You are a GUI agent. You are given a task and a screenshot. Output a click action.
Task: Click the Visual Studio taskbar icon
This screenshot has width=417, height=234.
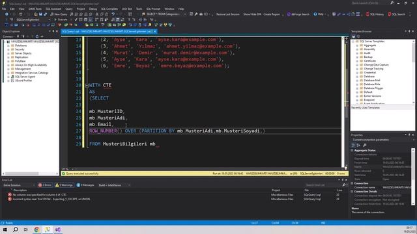tap(58, 229)
